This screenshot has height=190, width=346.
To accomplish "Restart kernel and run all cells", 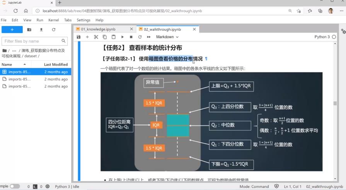I will (149, 37).
